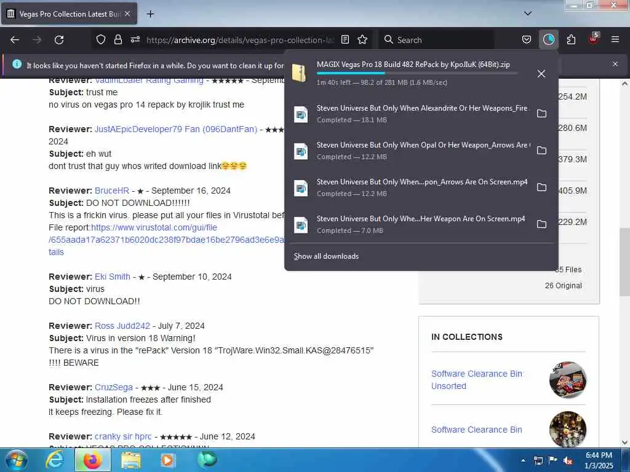Open Windows Explorer from taskbar
The height and width of the screenshot is (472, 630).
tap(130, 460)
